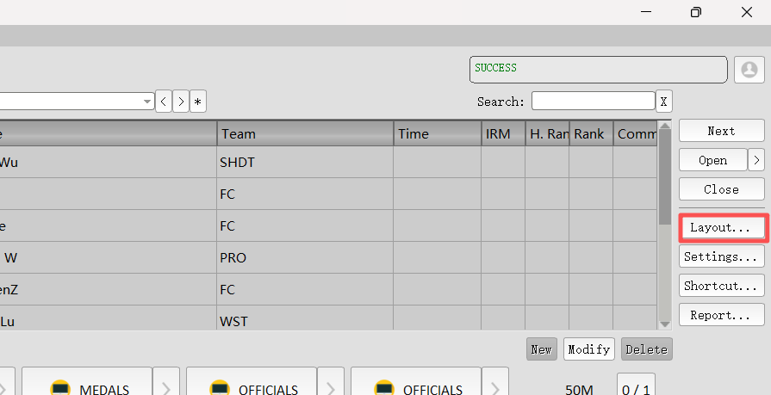Image resolution: width=771 pixels, height=395 pixels.
Task: Sort by the Team column header
Action: [x=305, y=134]
